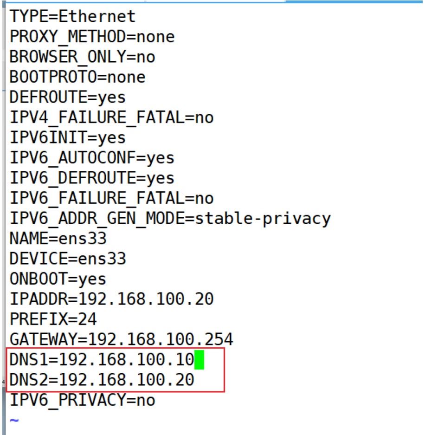
Task: Click the IPV6INIT=yes line
Action: point(67,138)
